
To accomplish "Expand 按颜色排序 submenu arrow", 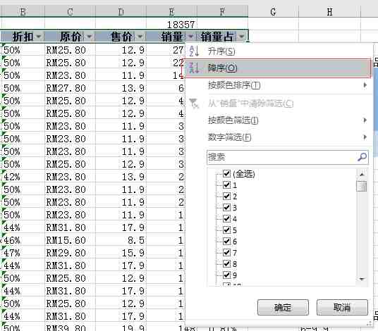I will (365, 85).
